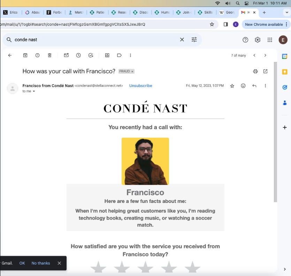Go back to search results arrow
The width and height of the screenshot is (291, 276).
click(x=10, y=55)
